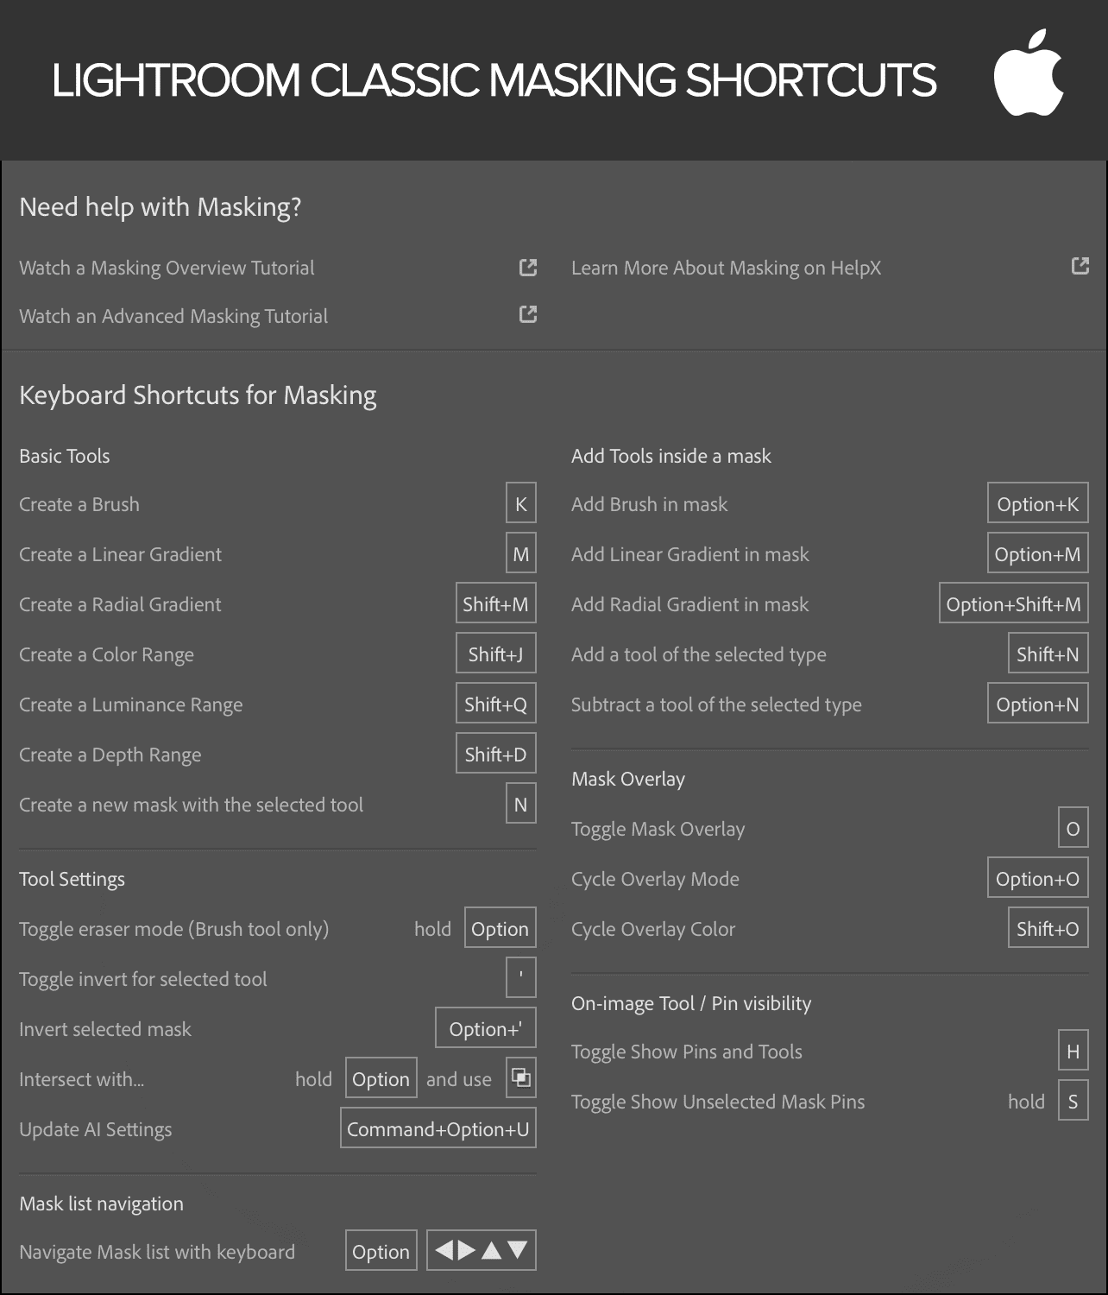Select 'Navigate Mask list with keyboard' text
Viewport: 1108px width, 1295px height.
coord(157,1252)
